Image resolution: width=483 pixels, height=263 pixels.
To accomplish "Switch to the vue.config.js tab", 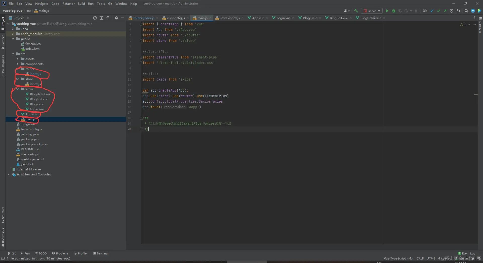I will [x=176, y=18].
